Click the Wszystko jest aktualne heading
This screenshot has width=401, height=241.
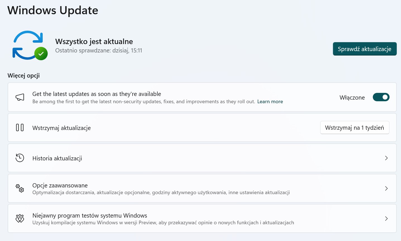(x=94, y=41)
